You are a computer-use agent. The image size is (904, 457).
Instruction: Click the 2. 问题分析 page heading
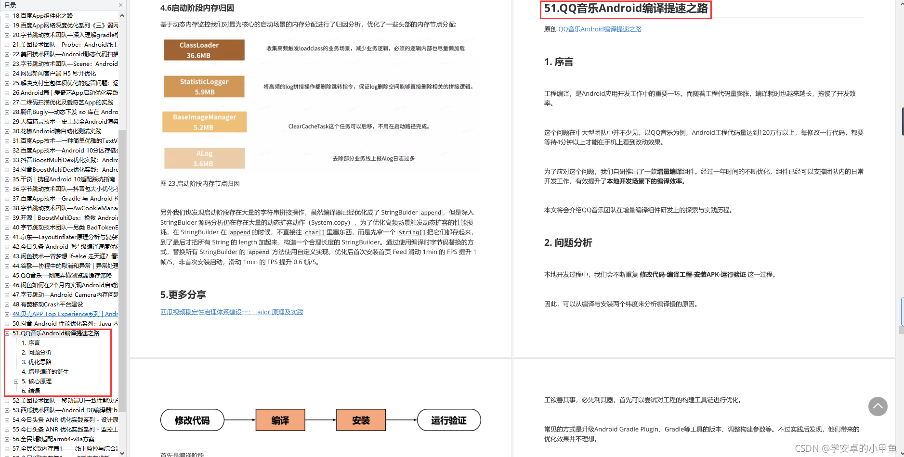(x=568, y=243)
